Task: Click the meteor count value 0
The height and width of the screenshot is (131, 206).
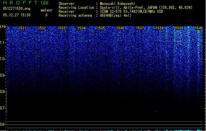Action: [47, 15]
